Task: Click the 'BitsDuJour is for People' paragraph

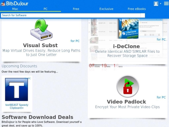Action: pos(42,124)
